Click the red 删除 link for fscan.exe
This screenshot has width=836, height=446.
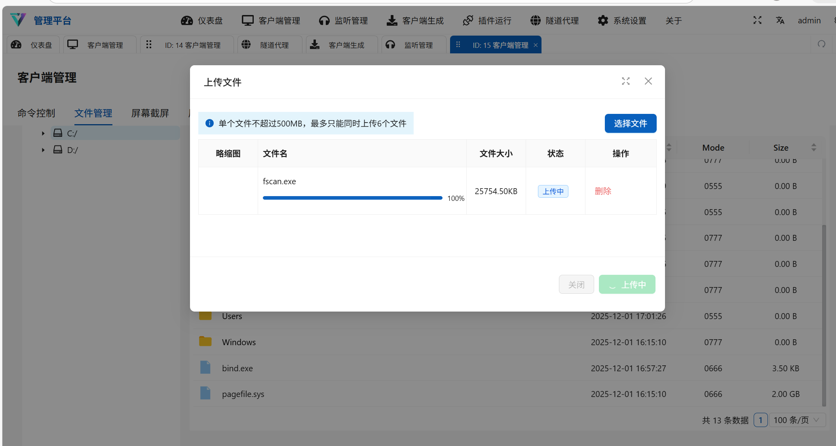(603, 191)
